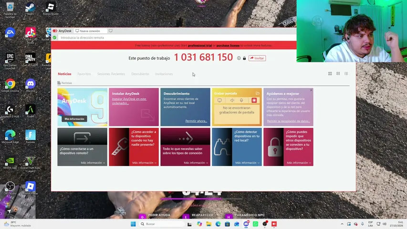The image size is (407, 229).
Task: Switch to the Sesiones Recientes tab
Action: (x=111, y=74)
